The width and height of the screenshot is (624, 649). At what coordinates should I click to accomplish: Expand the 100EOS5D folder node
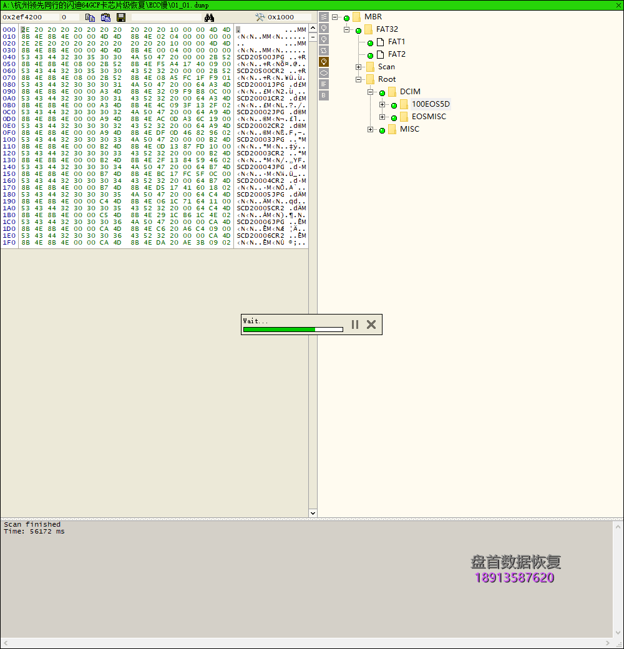coord(382,104)
